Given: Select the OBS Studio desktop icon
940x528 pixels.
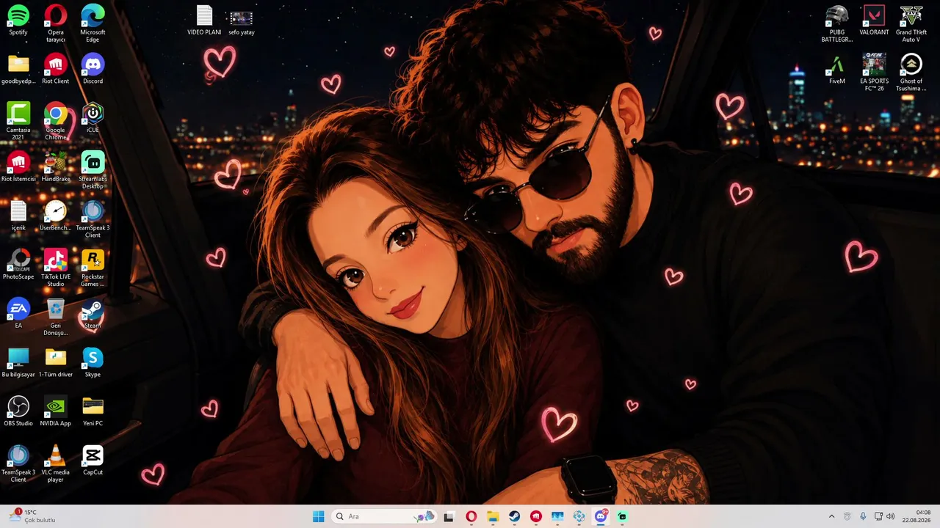Looking at the screenshot, I should tap(18, 411).
